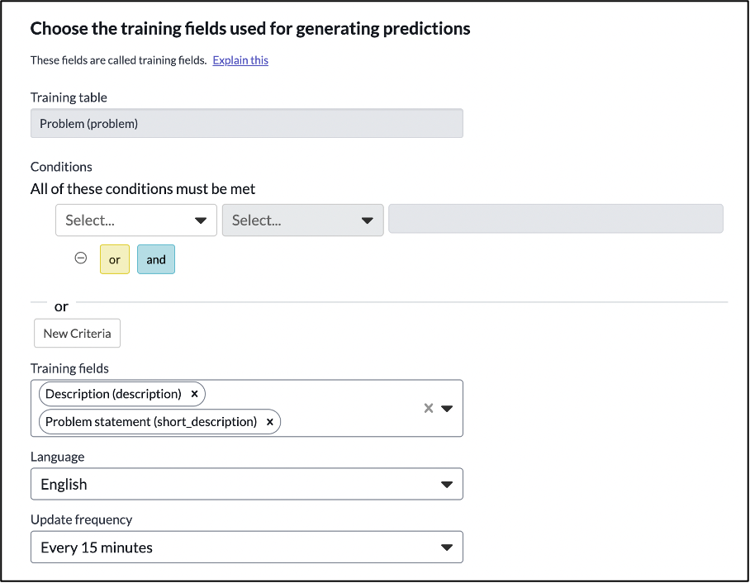Image resolution: width=750 pixels, height=583 pixels.
Task: Clear all selected training fields
Action: pos(429,408)
